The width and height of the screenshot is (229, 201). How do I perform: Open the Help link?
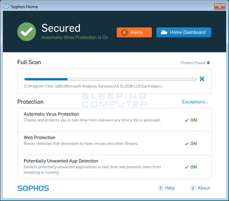point(170,188)
